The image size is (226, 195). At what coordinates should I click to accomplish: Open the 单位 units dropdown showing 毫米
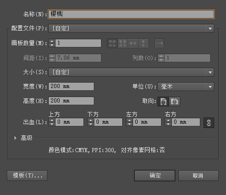coord(186,87)
